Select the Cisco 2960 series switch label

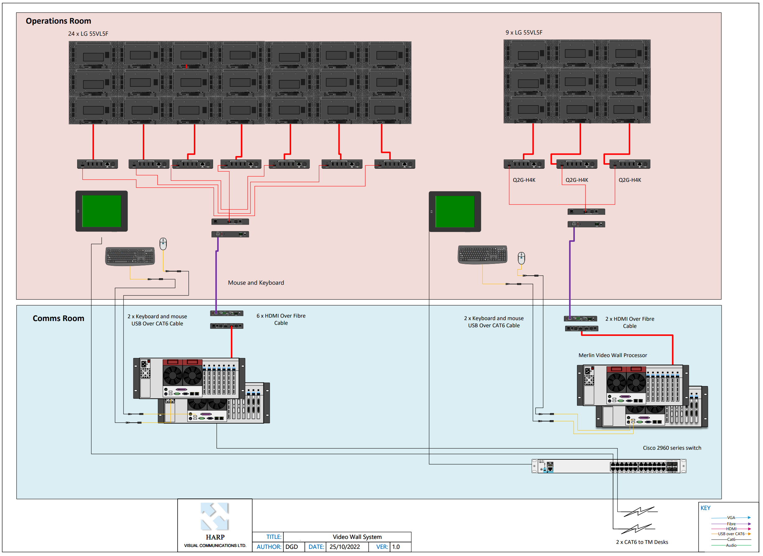(672, 448)
